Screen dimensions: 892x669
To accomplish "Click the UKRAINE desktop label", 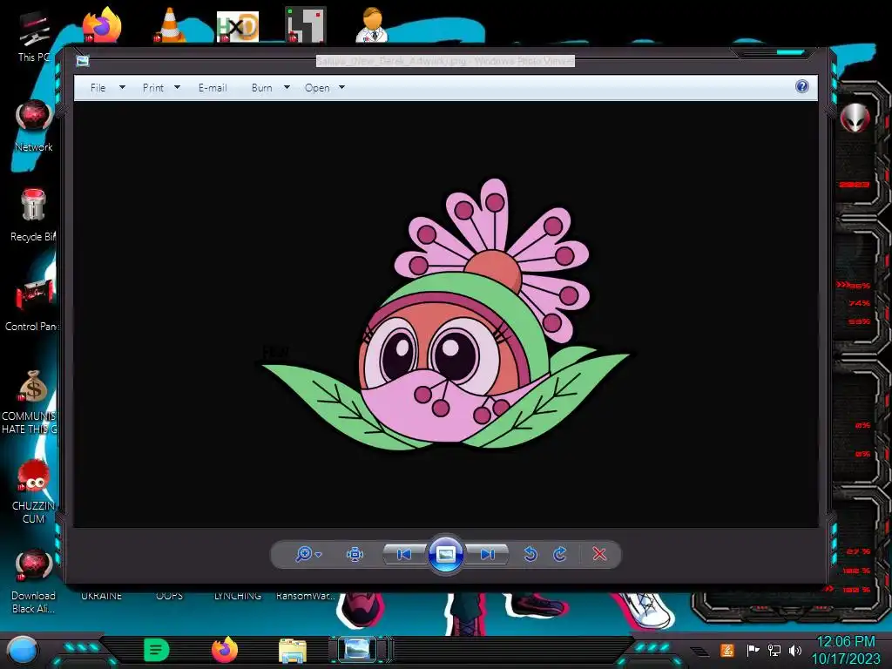I will pos(101,596).
